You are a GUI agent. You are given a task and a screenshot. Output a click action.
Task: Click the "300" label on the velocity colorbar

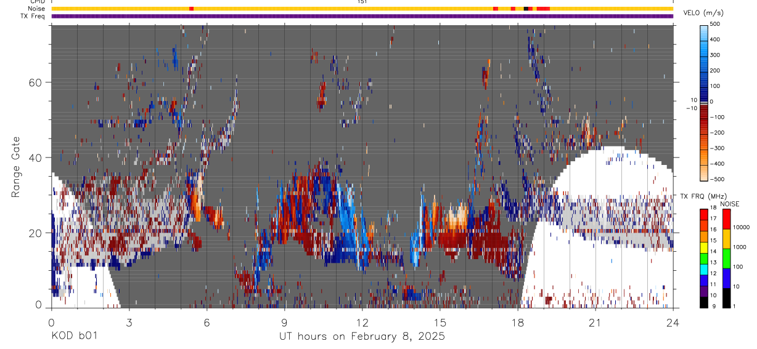coord(715,55)
